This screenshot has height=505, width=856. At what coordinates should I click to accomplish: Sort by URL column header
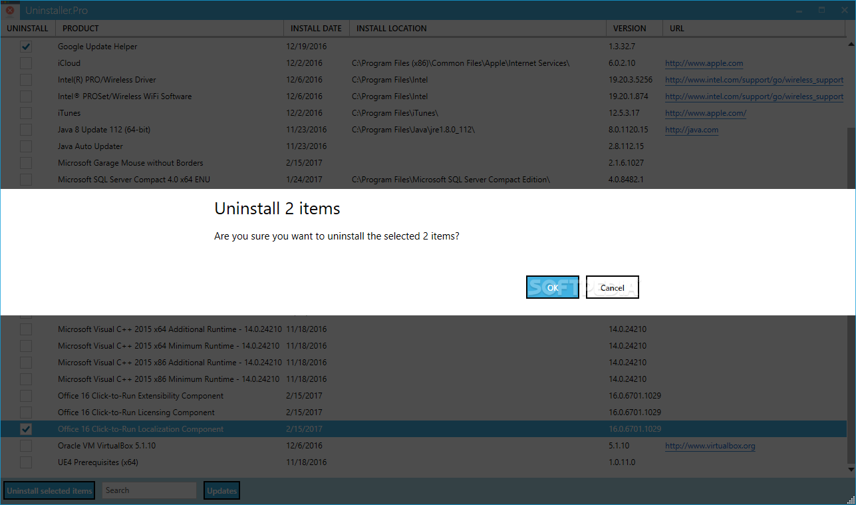[755, 29]
